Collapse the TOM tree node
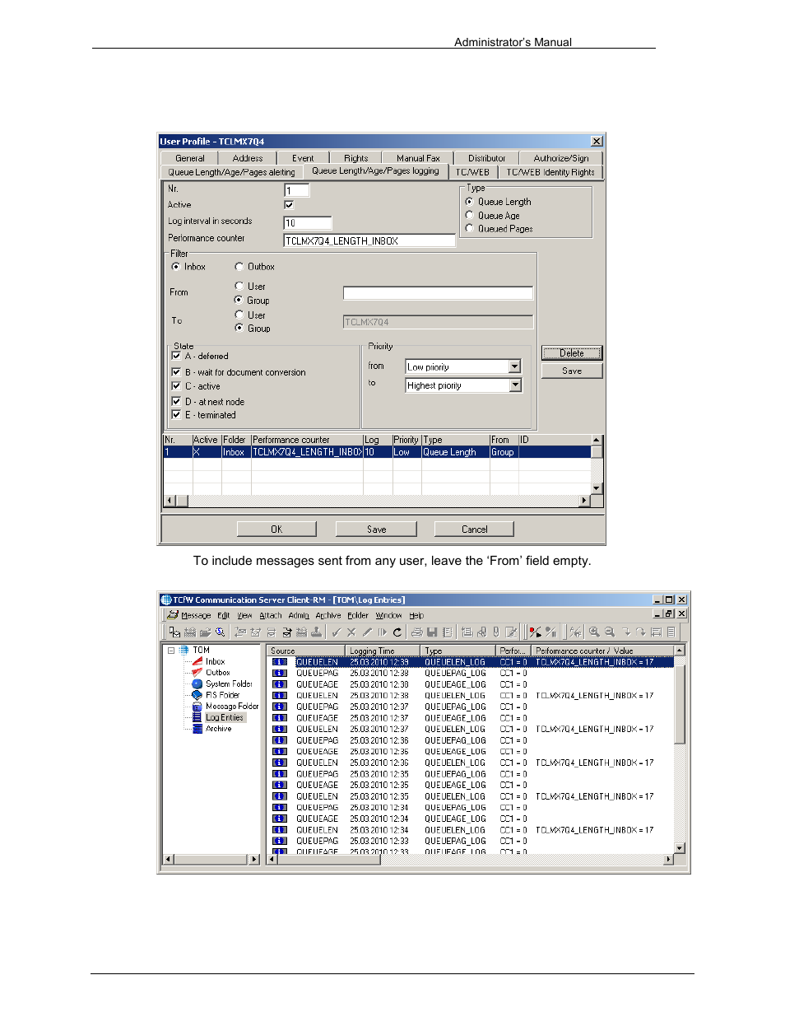Viewport: 785px width, 1017px height. (171, 651)
